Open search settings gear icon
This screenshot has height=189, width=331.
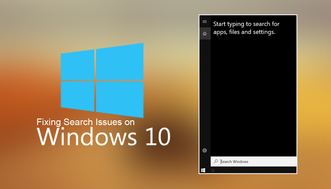[205, 151]
